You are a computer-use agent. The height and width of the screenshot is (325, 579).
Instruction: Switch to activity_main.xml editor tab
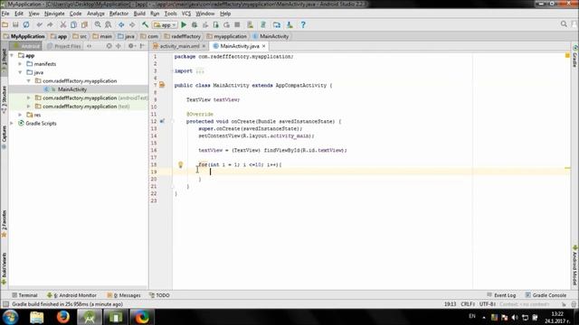coord(179,46)
